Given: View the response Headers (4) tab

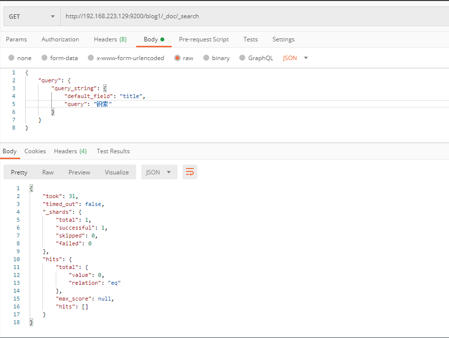Looking at the screenshot, I should click(70, 151).
